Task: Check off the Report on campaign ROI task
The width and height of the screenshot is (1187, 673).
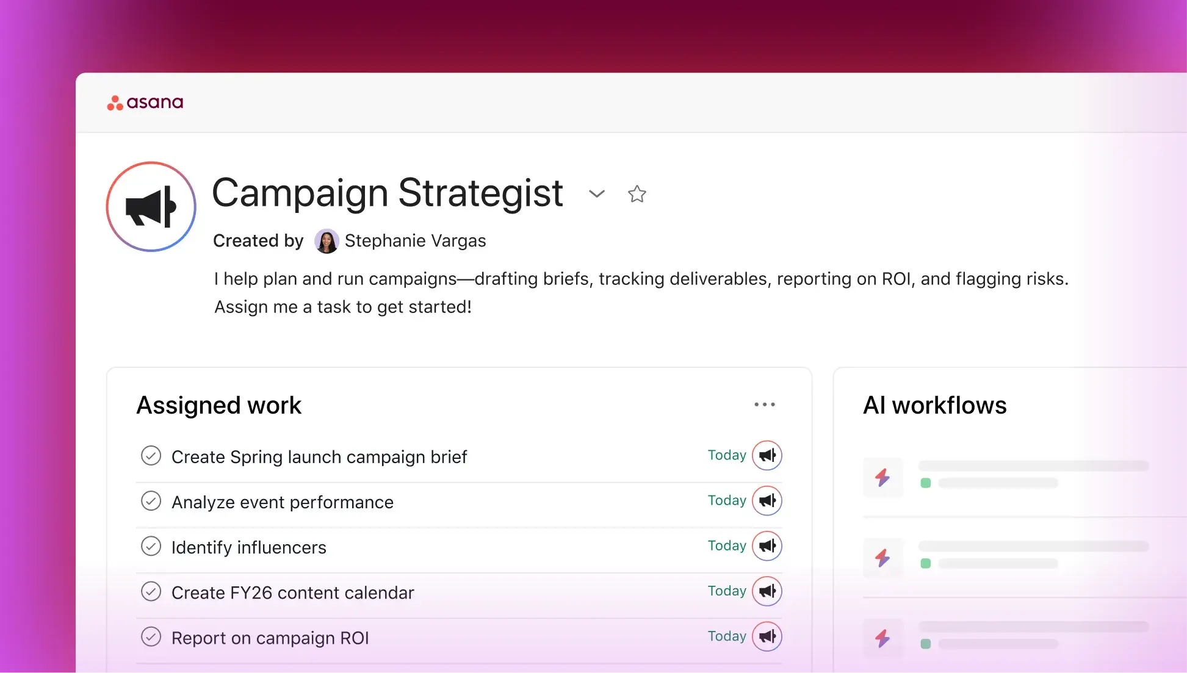Action: click(x=151, y=636)
